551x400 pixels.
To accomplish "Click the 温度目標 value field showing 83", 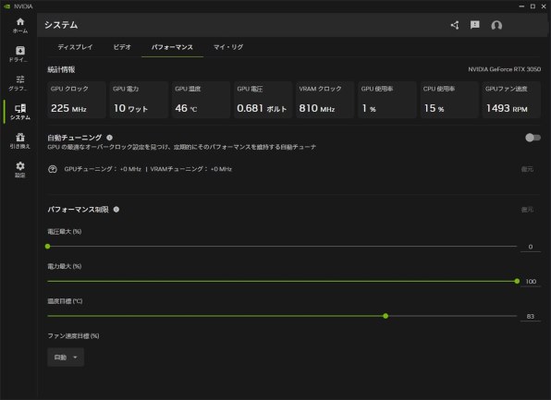I will tap(531, 317).
